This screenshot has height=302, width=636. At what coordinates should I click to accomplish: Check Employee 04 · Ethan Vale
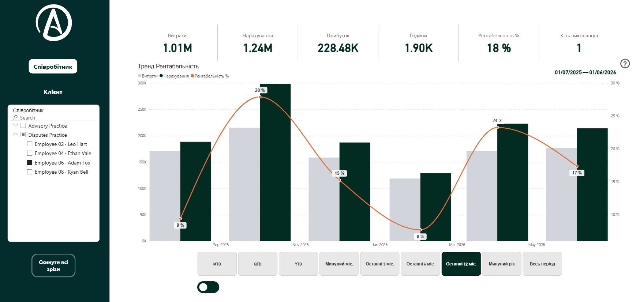(30, 153)
